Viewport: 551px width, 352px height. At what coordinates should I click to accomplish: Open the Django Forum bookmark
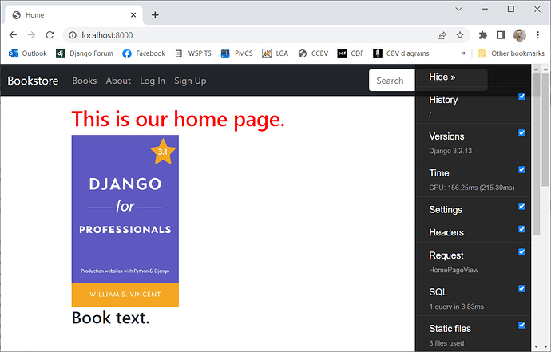click(x=85, y=53)
